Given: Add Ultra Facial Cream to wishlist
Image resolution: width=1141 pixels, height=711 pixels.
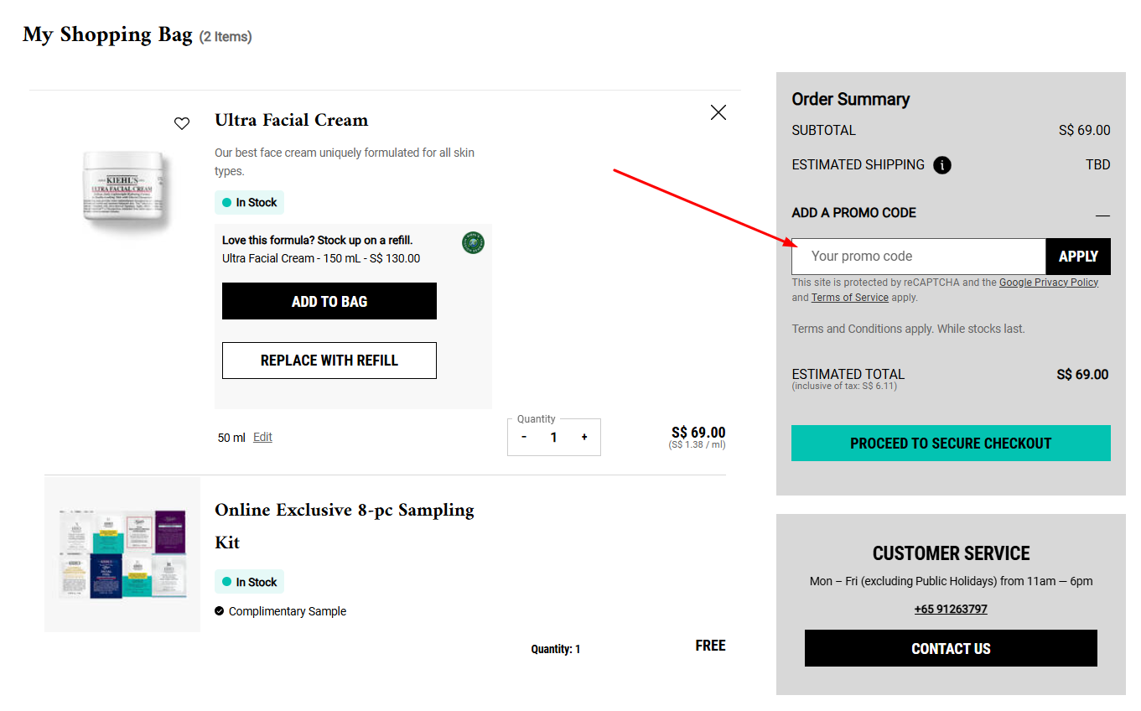Looking at the screenshot, I should click(x=182, y=123).
